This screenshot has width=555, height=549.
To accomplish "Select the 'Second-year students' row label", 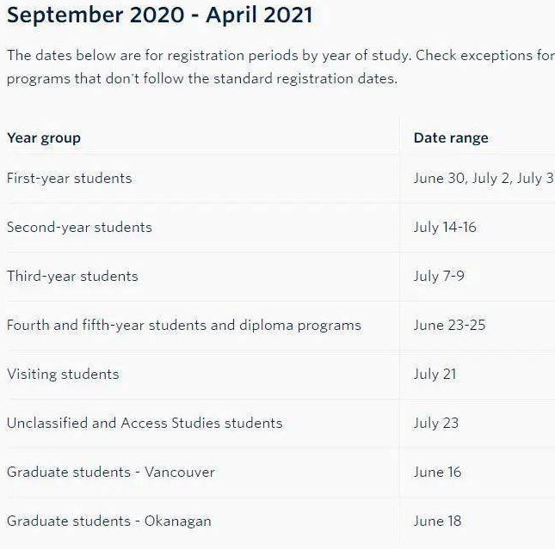I will click(x=79, y=228).
